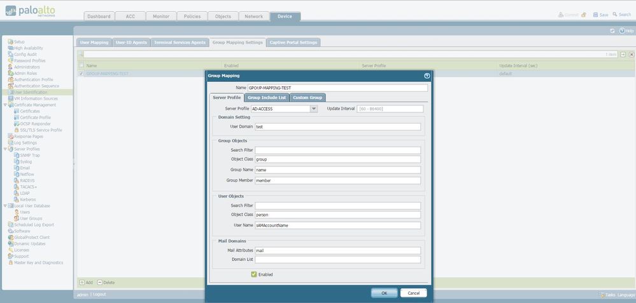Select LDAP in the sidebar tree

pyautogui.click(x=25, y=193)
